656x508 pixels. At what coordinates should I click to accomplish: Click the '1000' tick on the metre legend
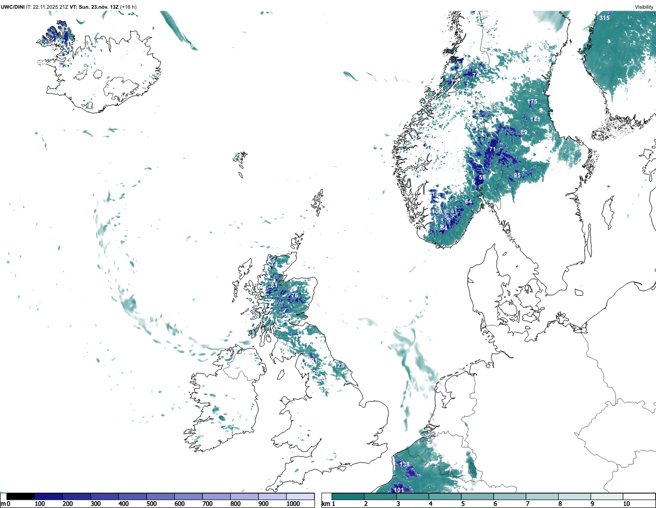293,504
